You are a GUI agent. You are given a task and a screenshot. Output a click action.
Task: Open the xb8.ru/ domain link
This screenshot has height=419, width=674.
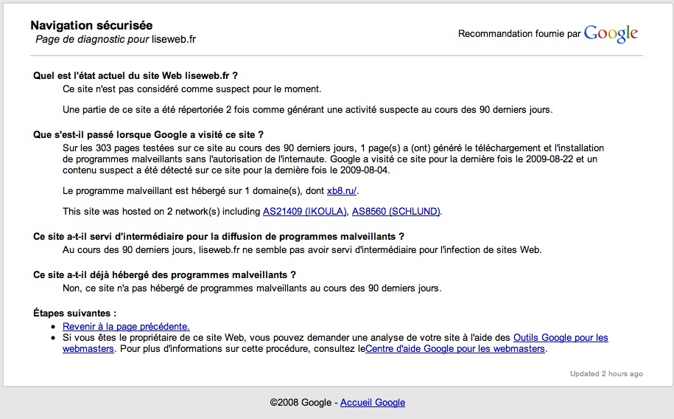coord(342,192)
